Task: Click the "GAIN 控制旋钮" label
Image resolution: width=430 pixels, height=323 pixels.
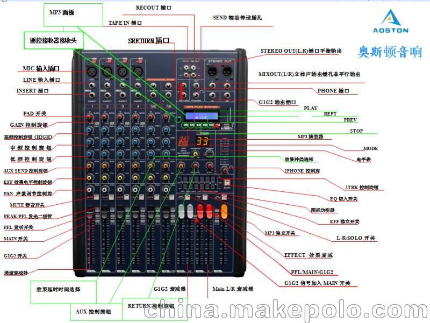Action: 29,125
